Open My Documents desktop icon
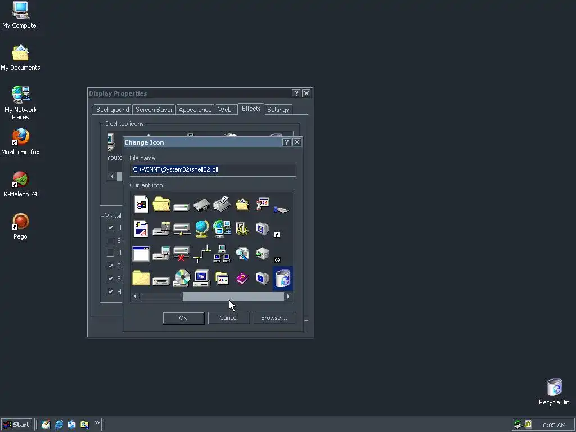Viewport: 576px width, 432px height. [20, 58]
